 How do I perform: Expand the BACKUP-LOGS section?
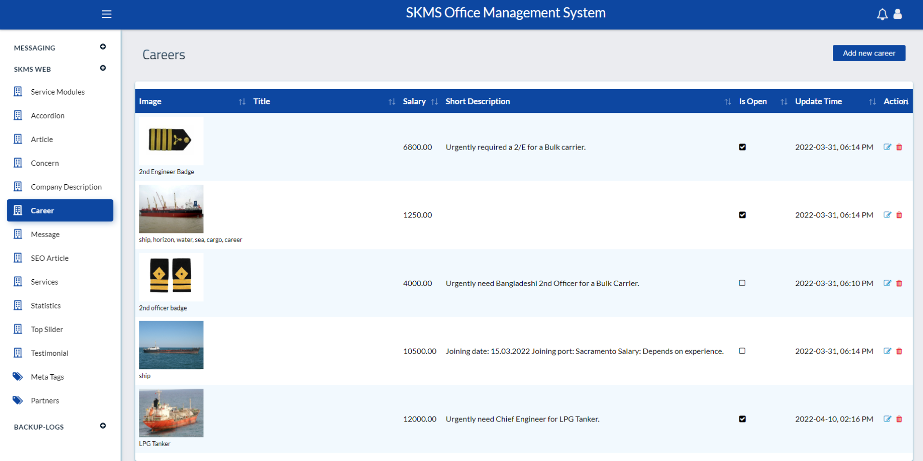click(103, 426)
